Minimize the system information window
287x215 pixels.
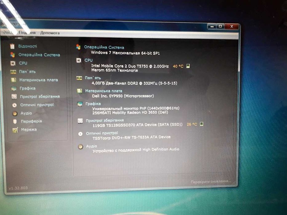pos(212,27)
